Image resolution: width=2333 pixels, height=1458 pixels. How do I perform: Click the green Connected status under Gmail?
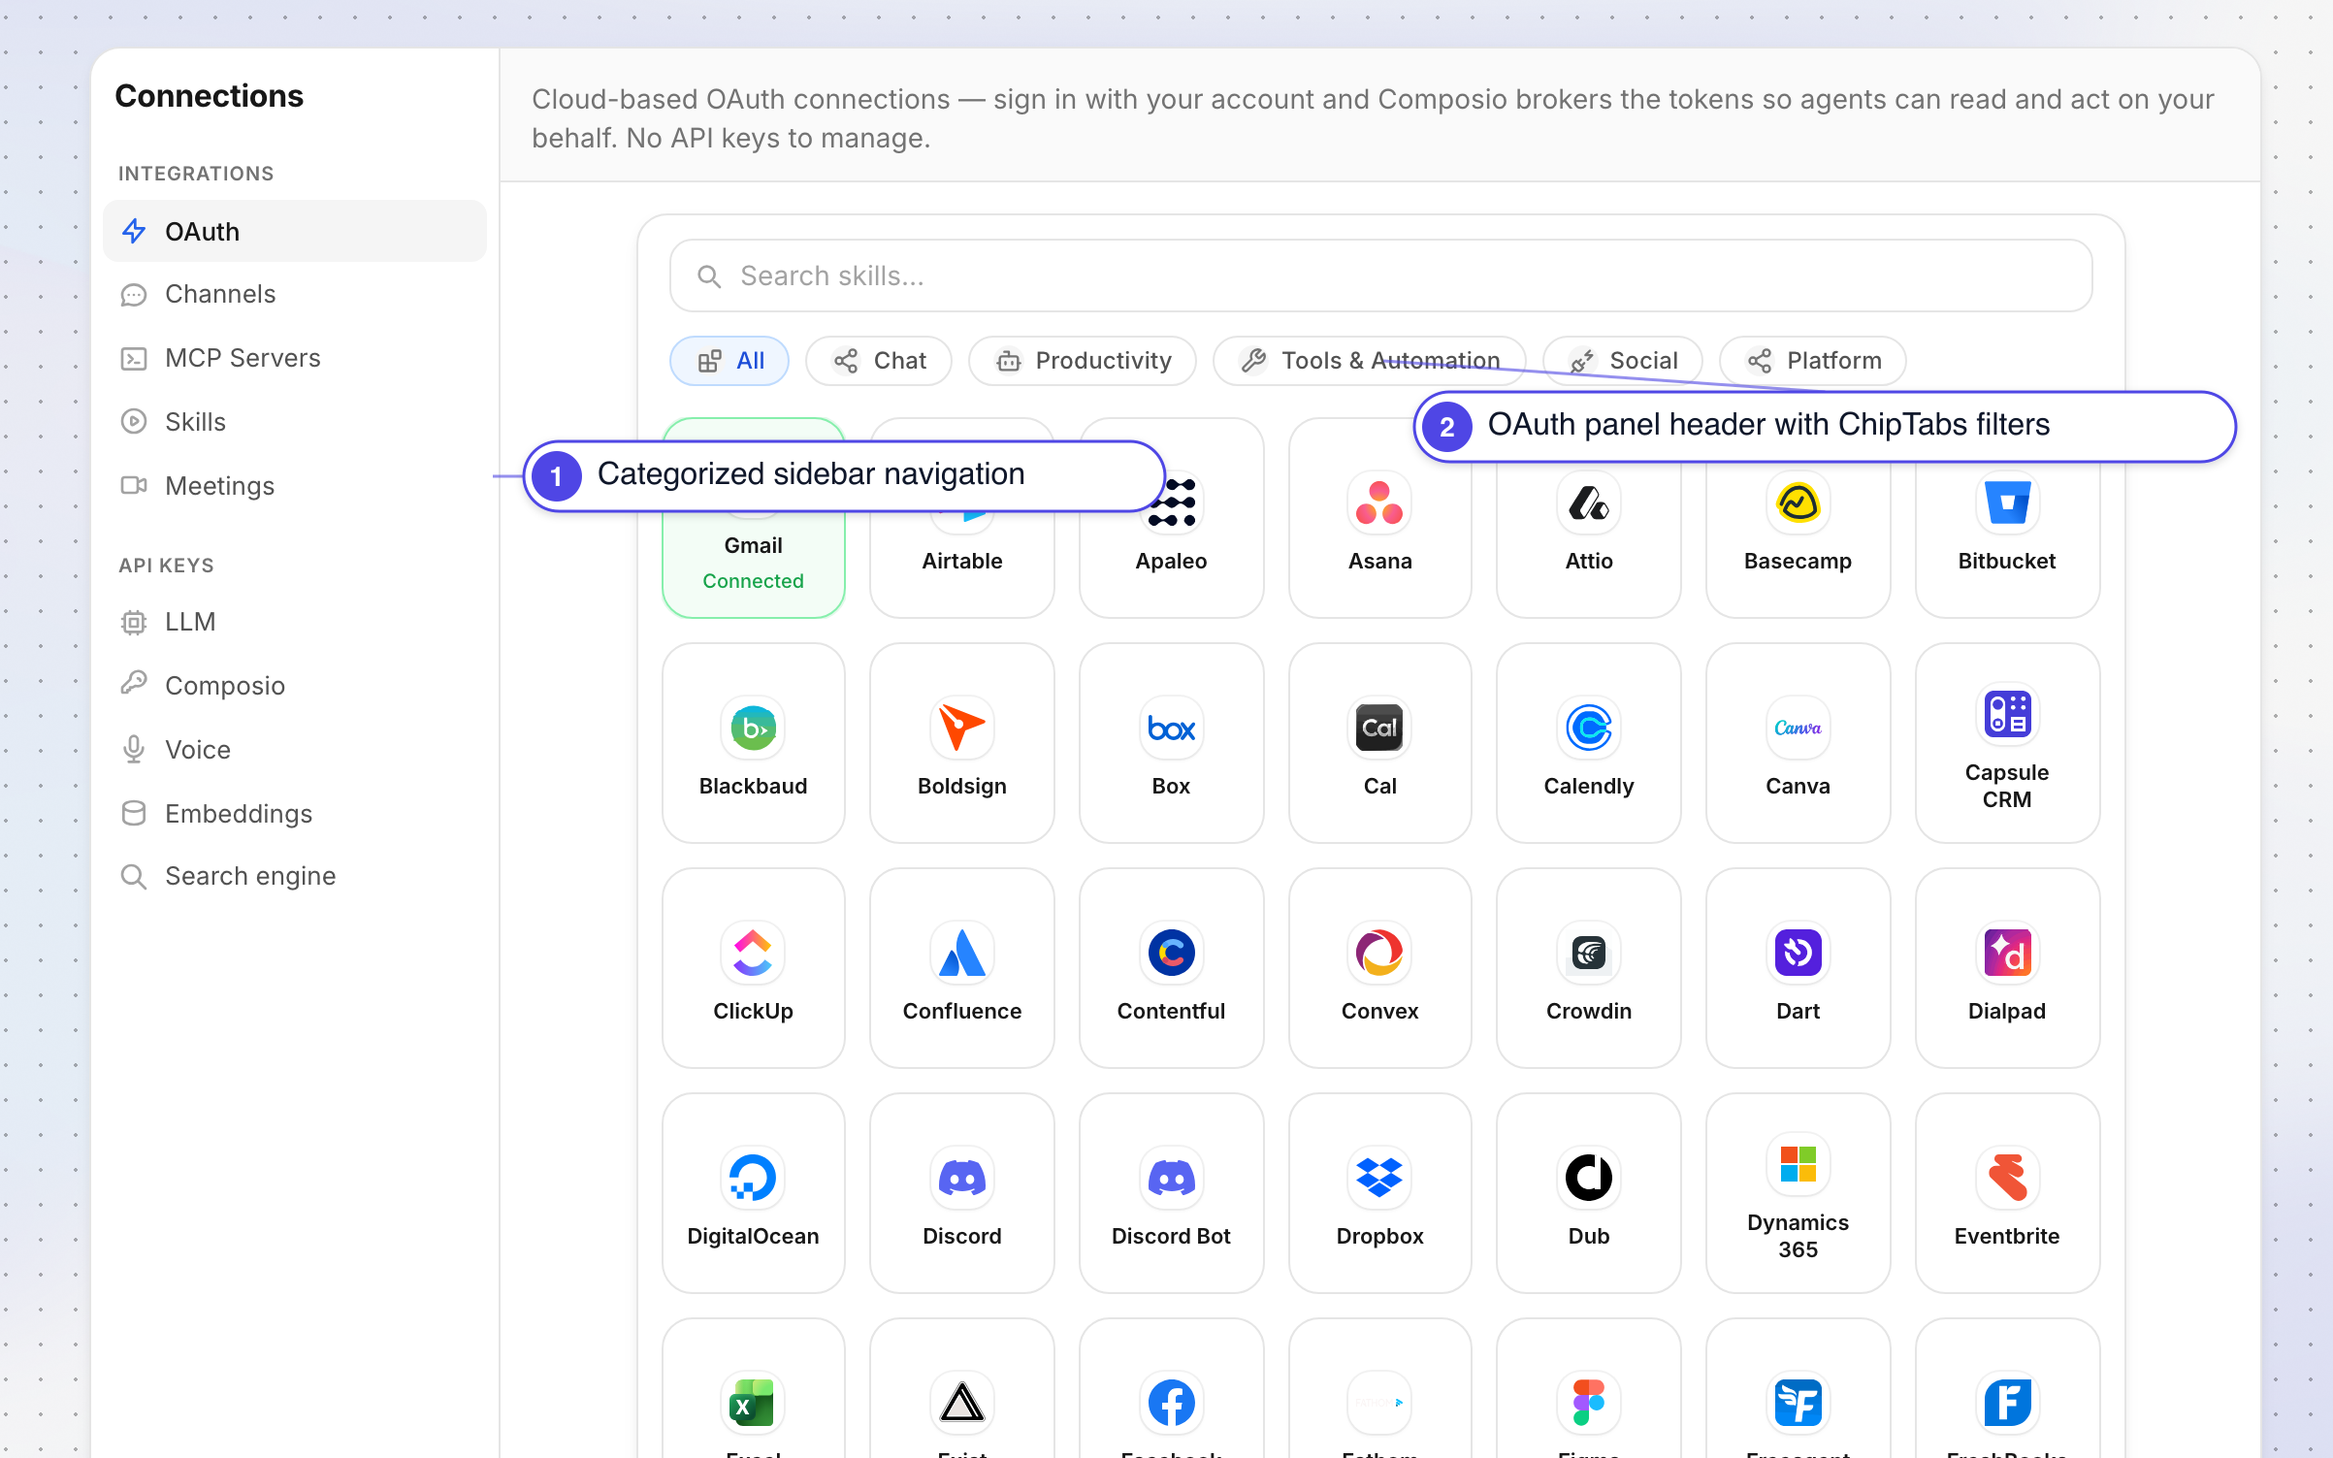[754, 581]
